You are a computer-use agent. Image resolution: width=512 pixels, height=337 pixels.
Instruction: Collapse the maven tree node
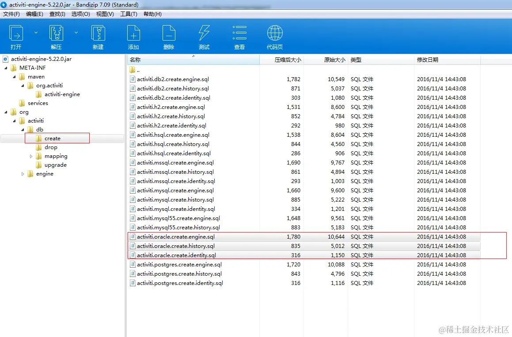click(15, 77)
